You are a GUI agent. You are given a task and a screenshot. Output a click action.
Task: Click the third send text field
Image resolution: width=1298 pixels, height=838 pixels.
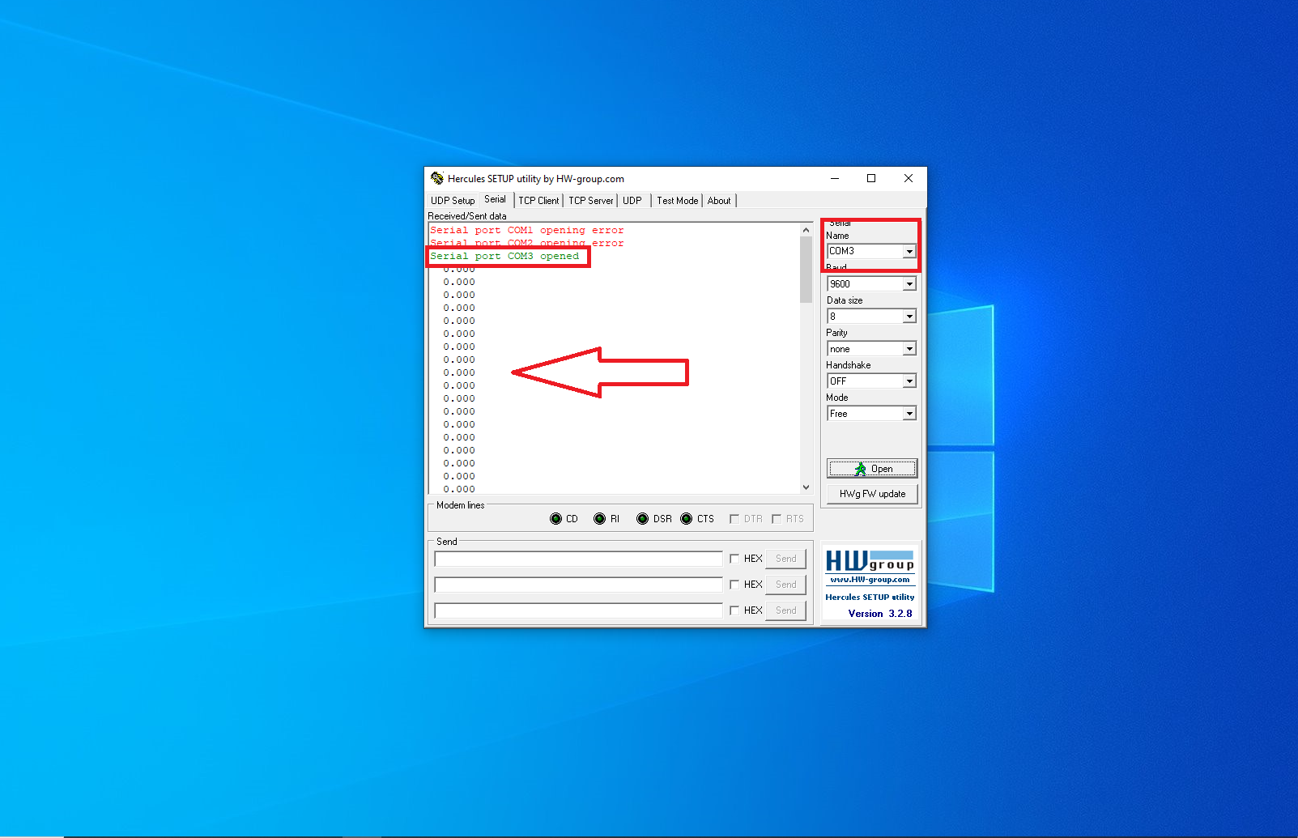(578, 610)
